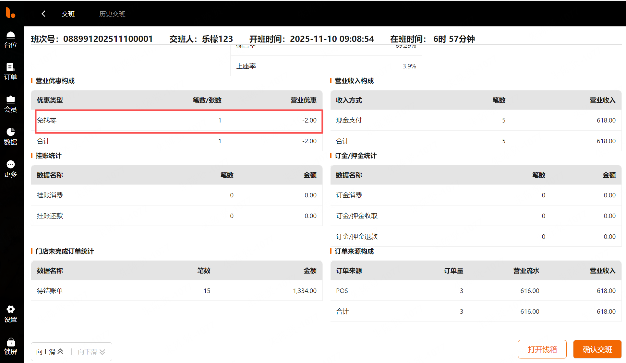Click the 待结账单 row
The height and width of the screenshot is (363, 626).
[x=176, y=291]
